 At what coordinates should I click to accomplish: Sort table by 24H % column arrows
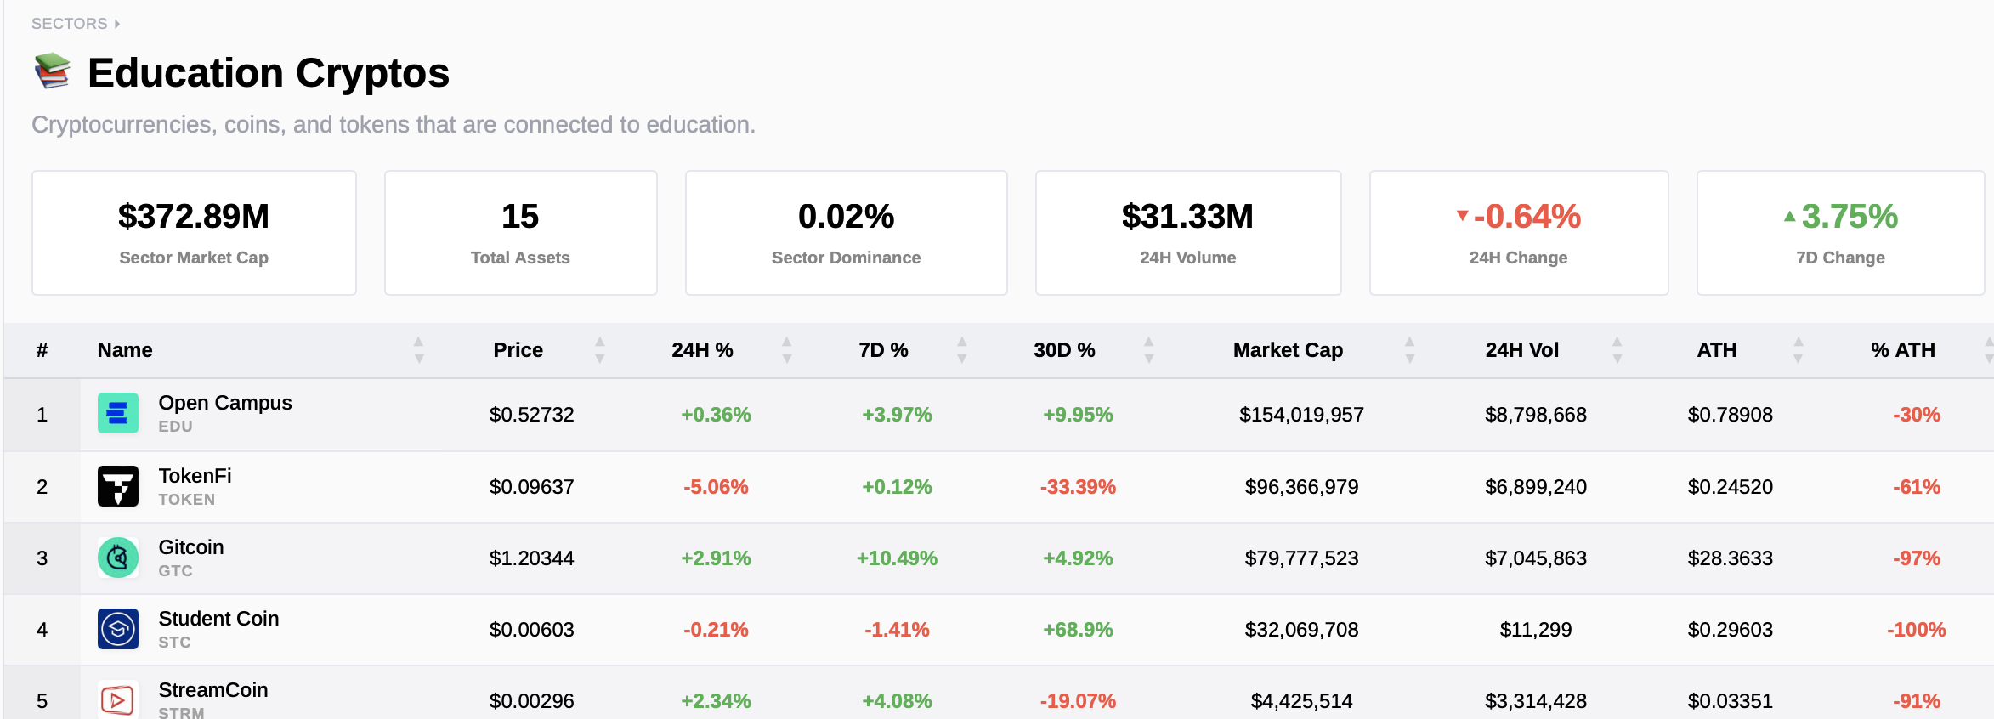tap(787, 350)
